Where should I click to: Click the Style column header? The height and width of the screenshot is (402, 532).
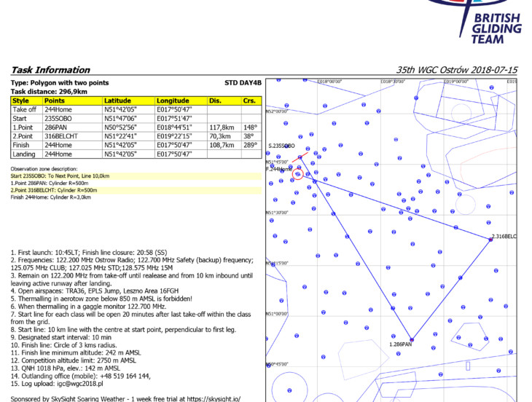20,100
